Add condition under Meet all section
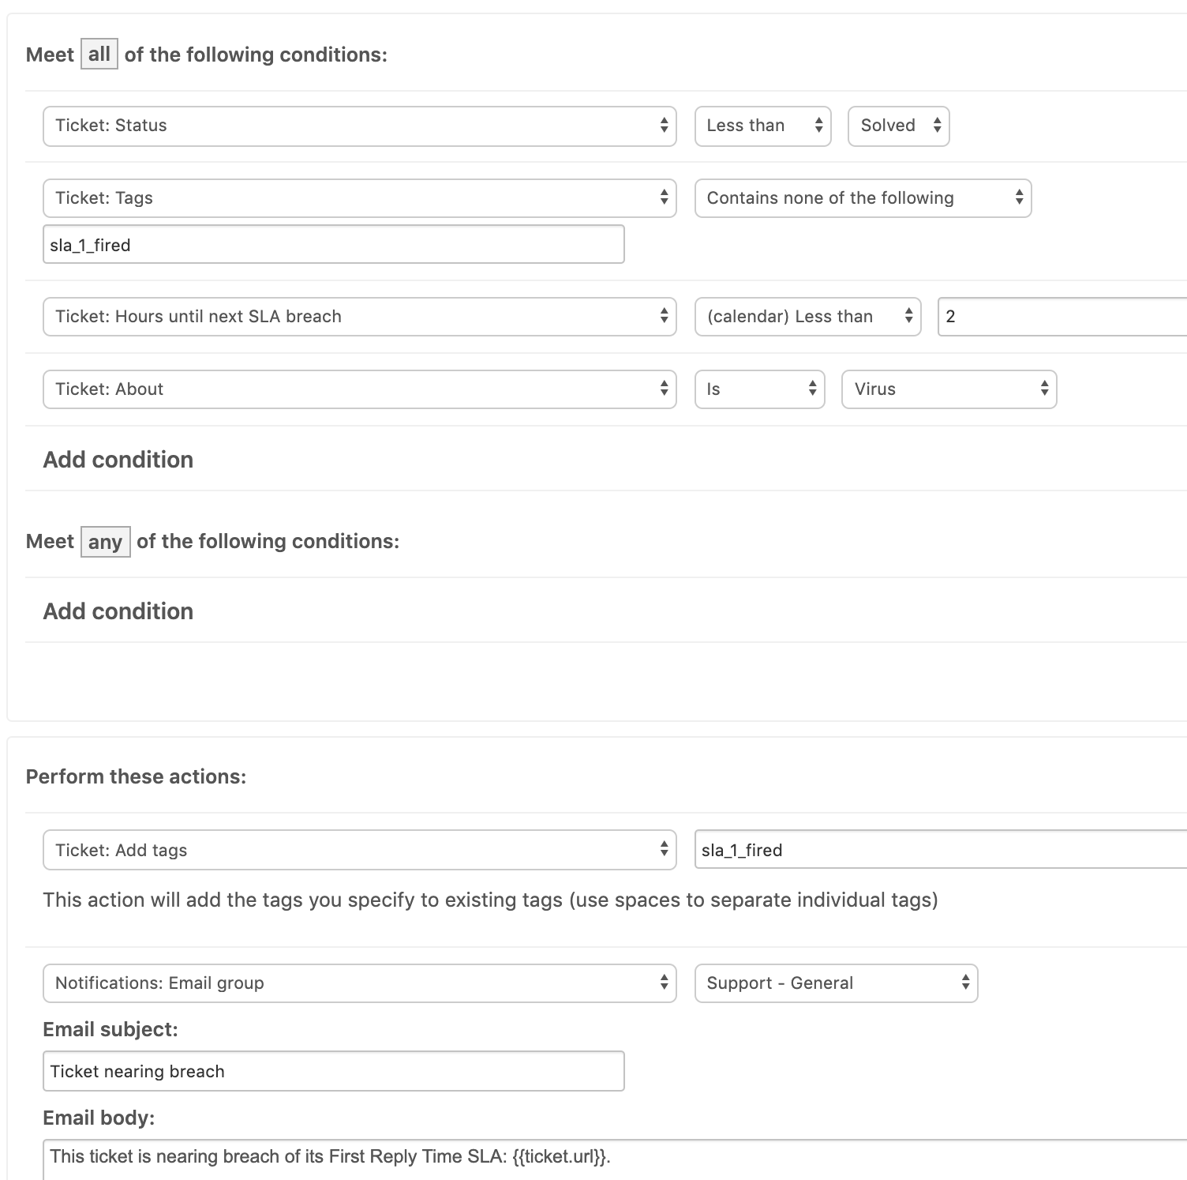This screenshot has width=1187, height=1180. pos(118,460)
